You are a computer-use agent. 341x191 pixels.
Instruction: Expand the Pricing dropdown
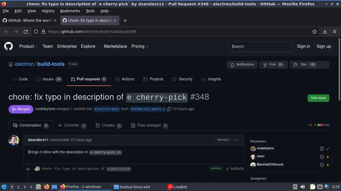pos(140,46)
